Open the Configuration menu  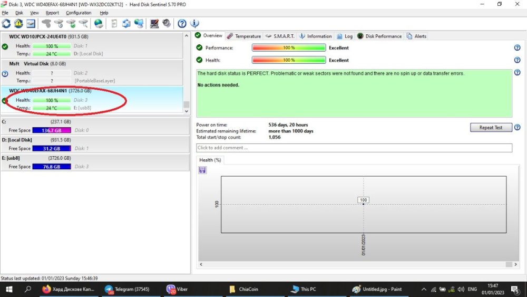pos(79,13)
